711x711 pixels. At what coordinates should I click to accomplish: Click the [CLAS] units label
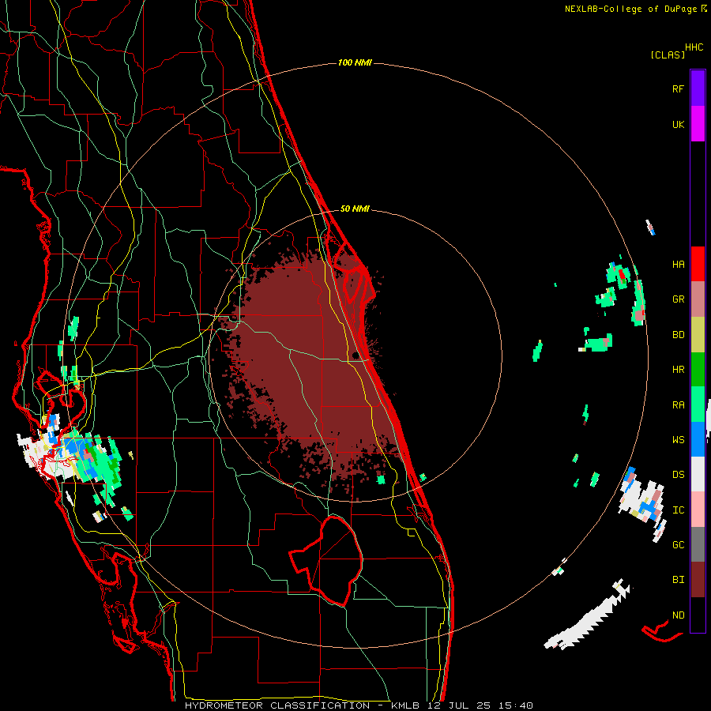click(668, 55)
